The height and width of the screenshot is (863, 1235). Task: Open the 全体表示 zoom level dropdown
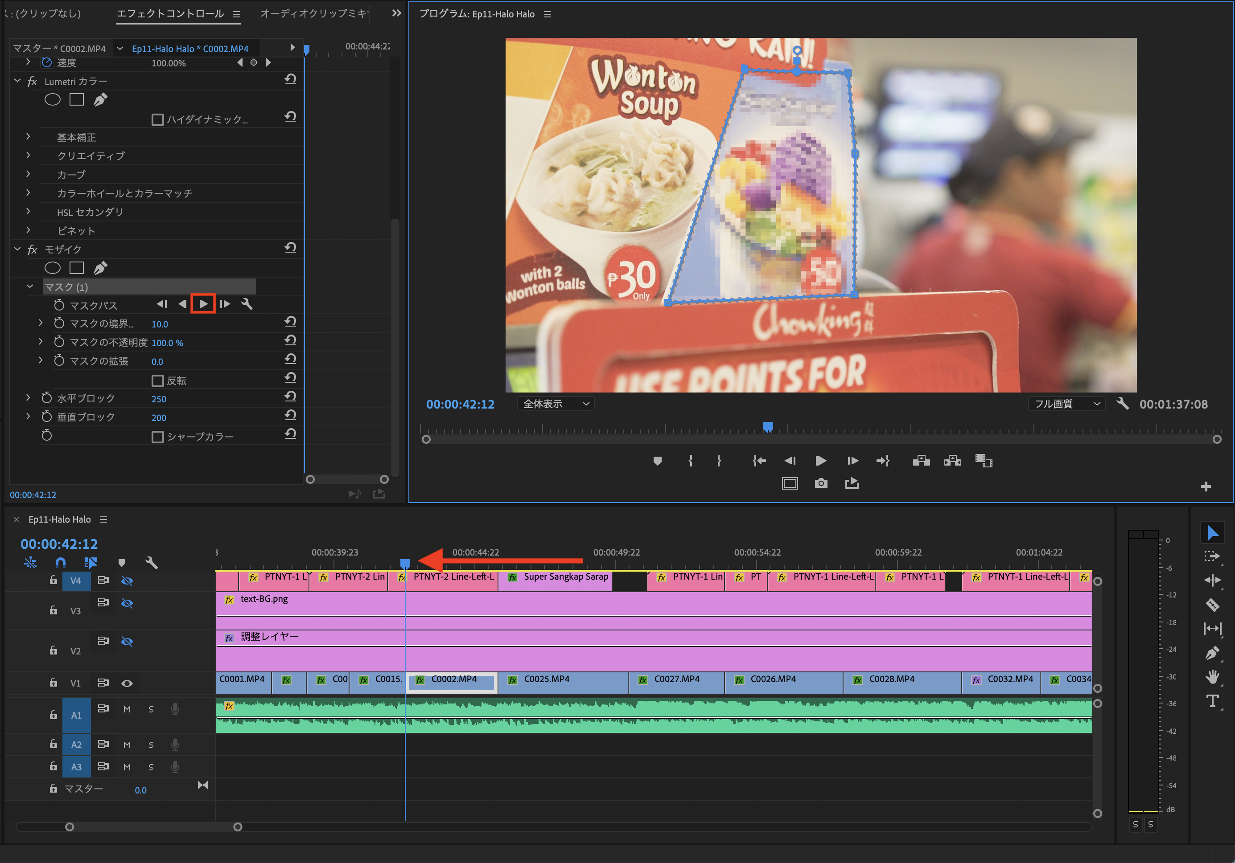[556, 404]
